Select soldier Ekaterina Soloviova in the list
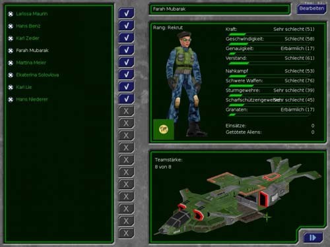The height and width of the screenshot is (247, 330). click(x=38, y=75)
